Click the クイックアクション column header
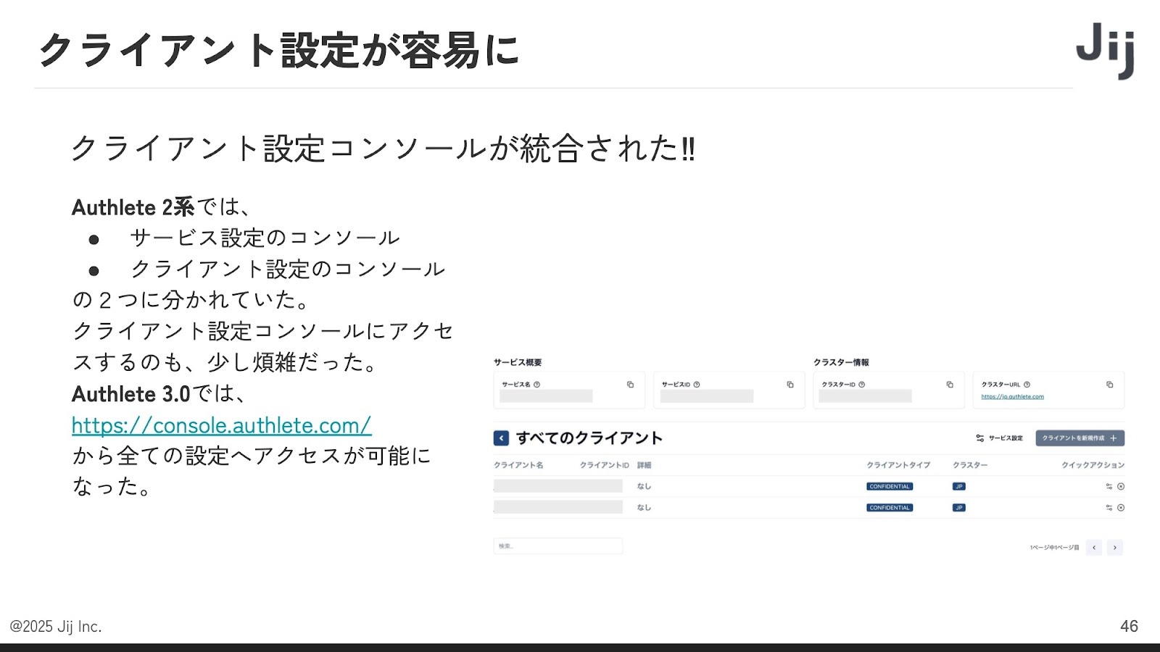The width and height of the screenshot is (1160, 652). point(1093,465)
